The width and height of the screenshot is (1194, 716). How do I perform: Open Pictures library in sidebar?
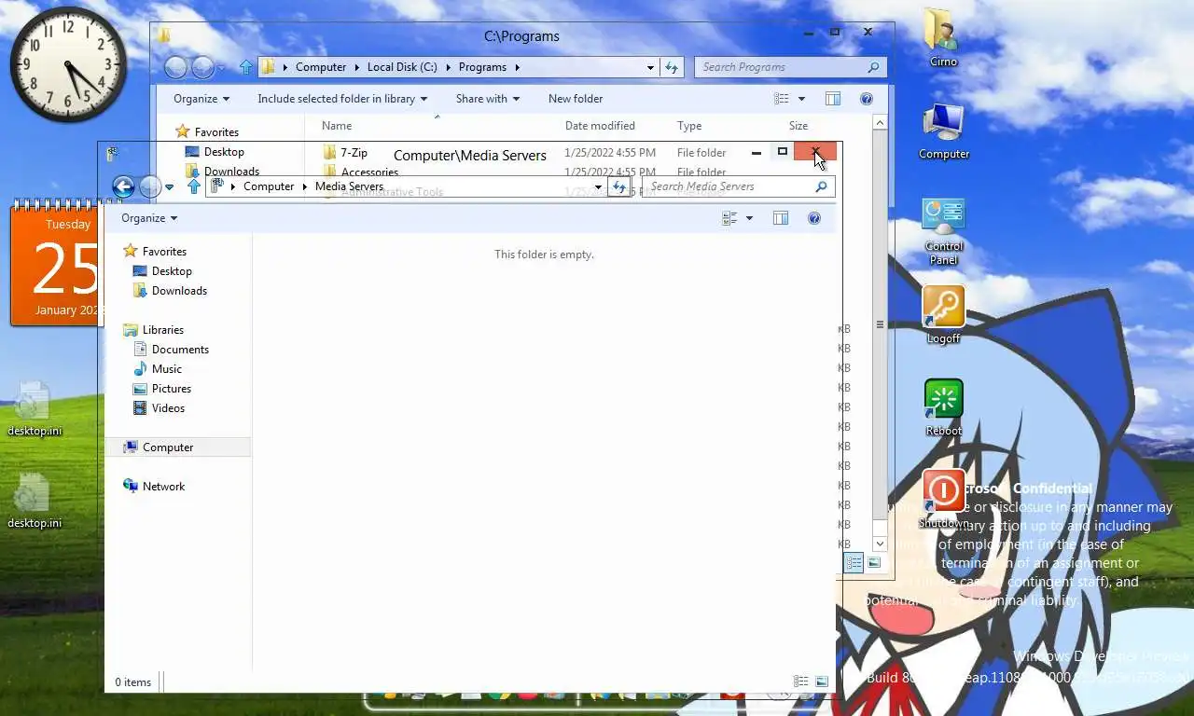coord(172,389)
